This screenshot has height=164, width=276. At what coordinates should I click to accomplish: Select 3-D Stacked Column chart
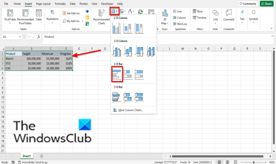[128, 51]
